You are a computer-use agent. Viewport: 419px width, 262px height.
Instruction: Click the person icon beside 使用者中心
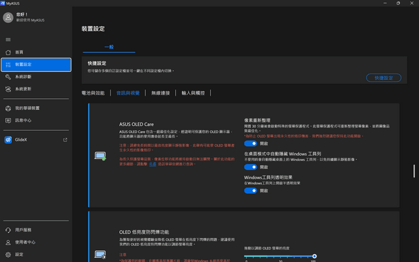8,242
